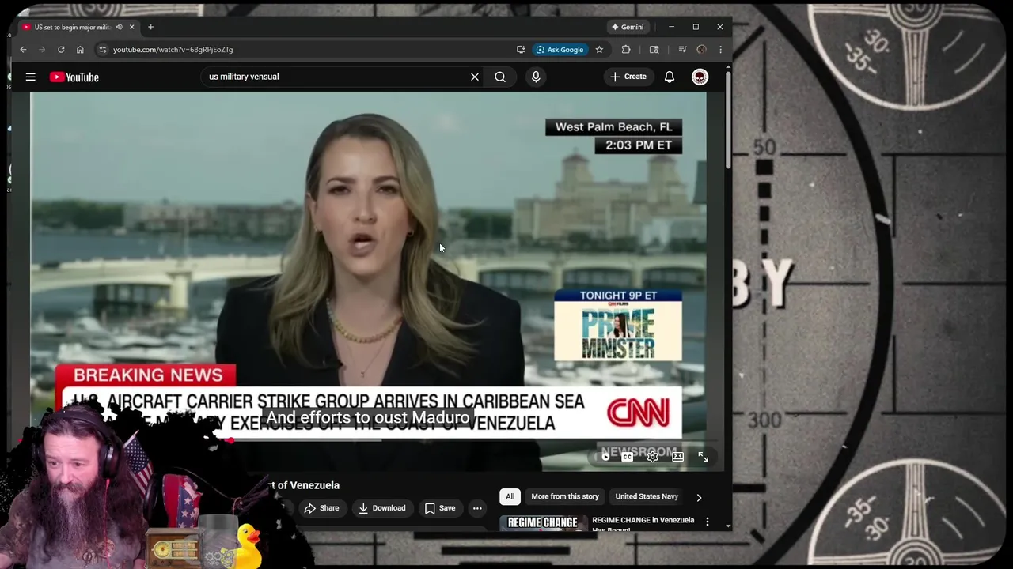1013x569 pixels.
Task: Click the page vertical scrollbar
Action: coord(728,119)
